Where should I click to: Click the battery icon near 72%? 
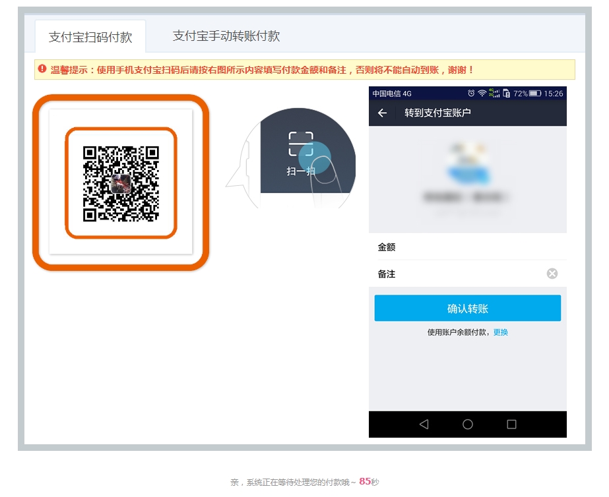pos(535,93)
